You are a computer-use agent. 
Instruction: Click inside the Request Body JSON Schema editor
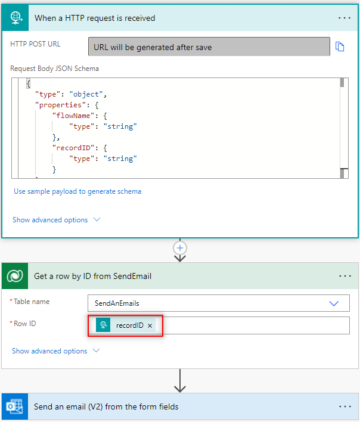[x=179, y=128]
